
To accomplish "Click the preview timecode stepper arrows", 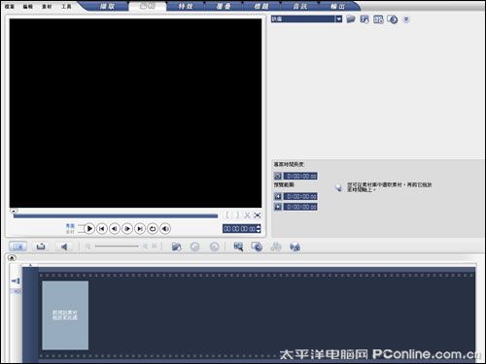I will click(259, 229).
